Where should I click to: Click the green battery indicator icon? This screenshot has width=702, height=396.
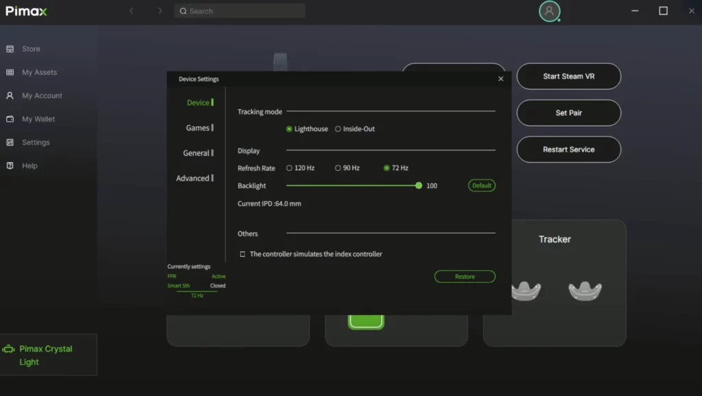(366, 322)
